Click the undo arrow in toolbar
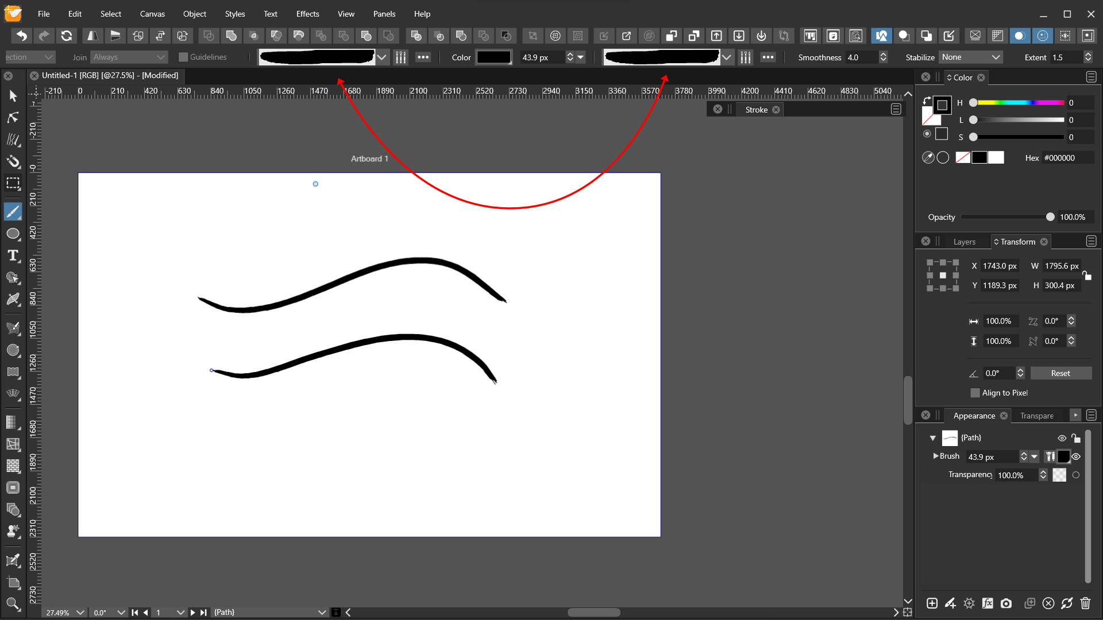 [21, 36]
